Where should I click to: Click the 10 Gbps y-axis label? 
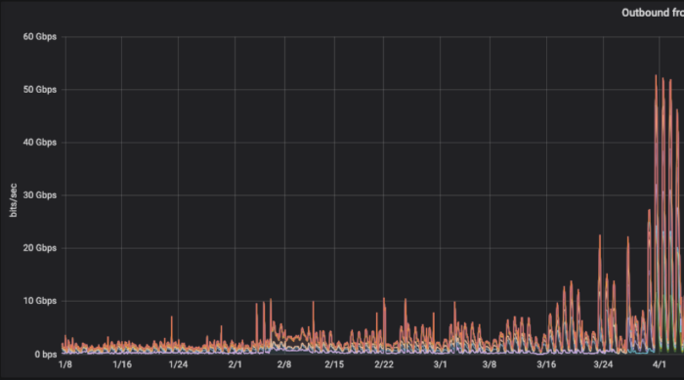(40, 301)
